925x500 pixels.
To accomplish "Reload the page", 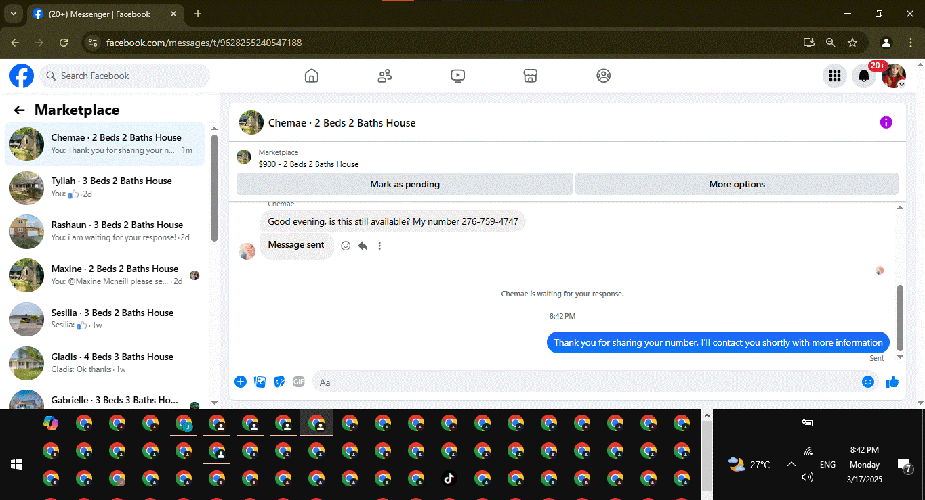I will pos(64,43).
